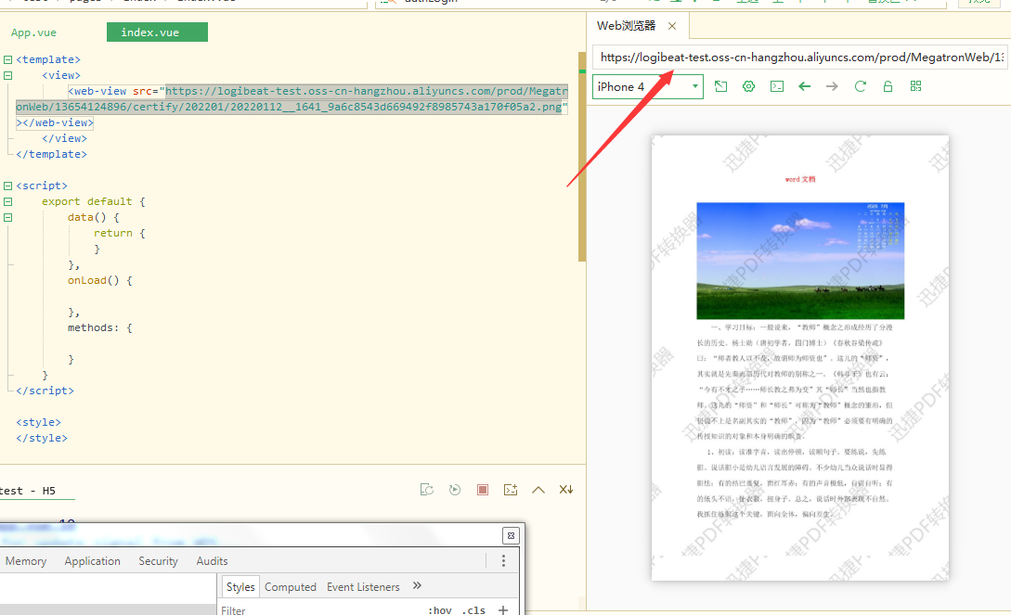Switch to the Computed pane
Image resolution: width=1011 pixels, height=615 pixels.
[291, 586]
